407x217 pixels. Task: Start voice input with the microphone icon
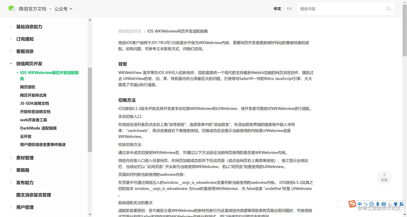tap(378, 204)
